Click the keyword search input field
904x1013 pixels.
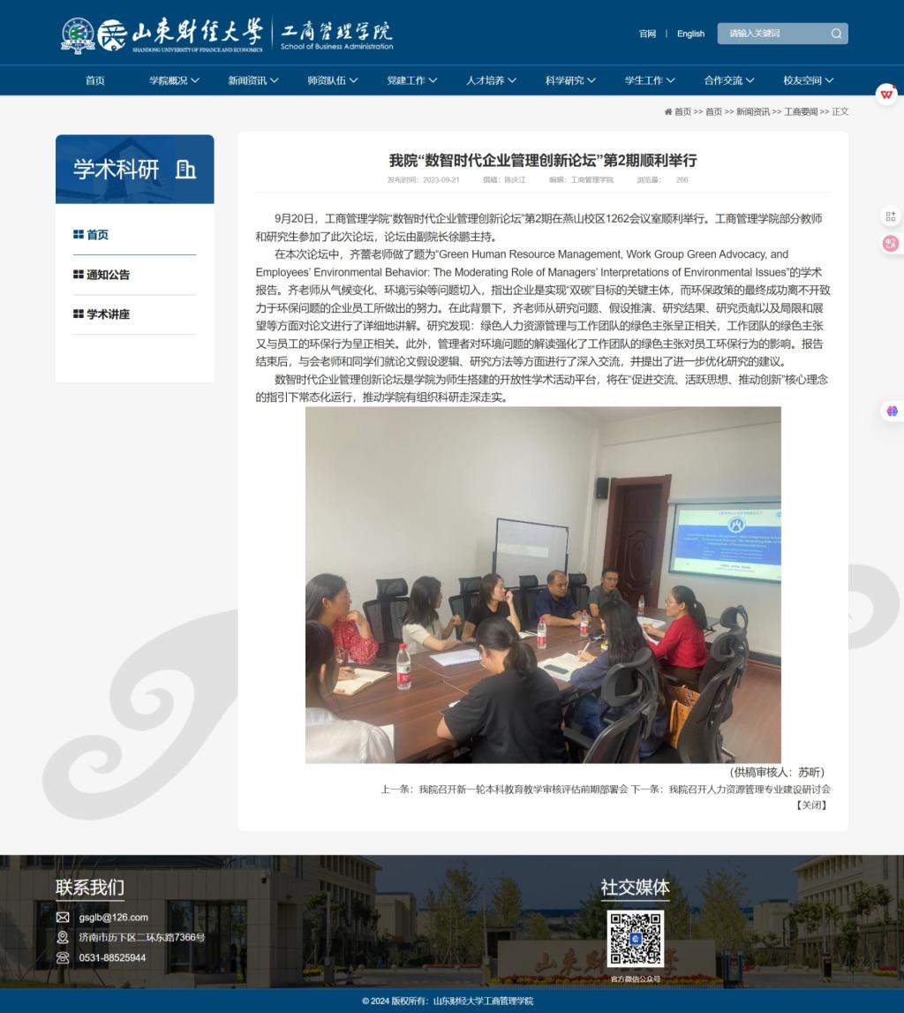click(x=772, y=34)
